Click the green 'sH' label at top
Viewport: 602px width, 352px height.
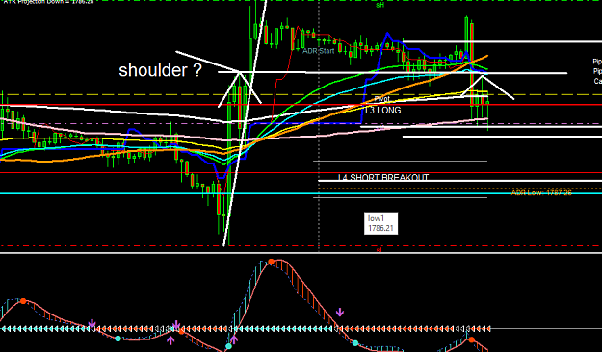(x=380, y=5)
